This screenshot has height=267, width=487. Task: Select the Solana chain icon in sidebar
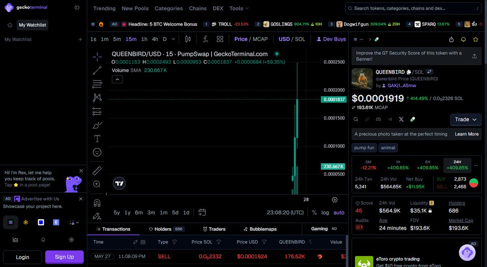[11, 222]
